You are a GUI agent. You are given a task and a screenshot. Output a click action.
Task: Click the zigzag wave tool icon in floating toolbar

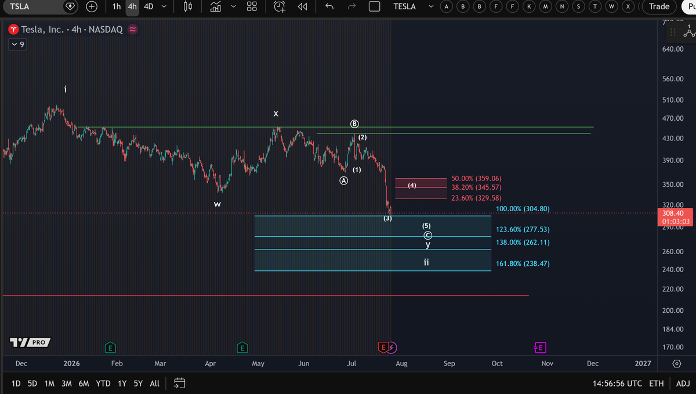point(688,32)
